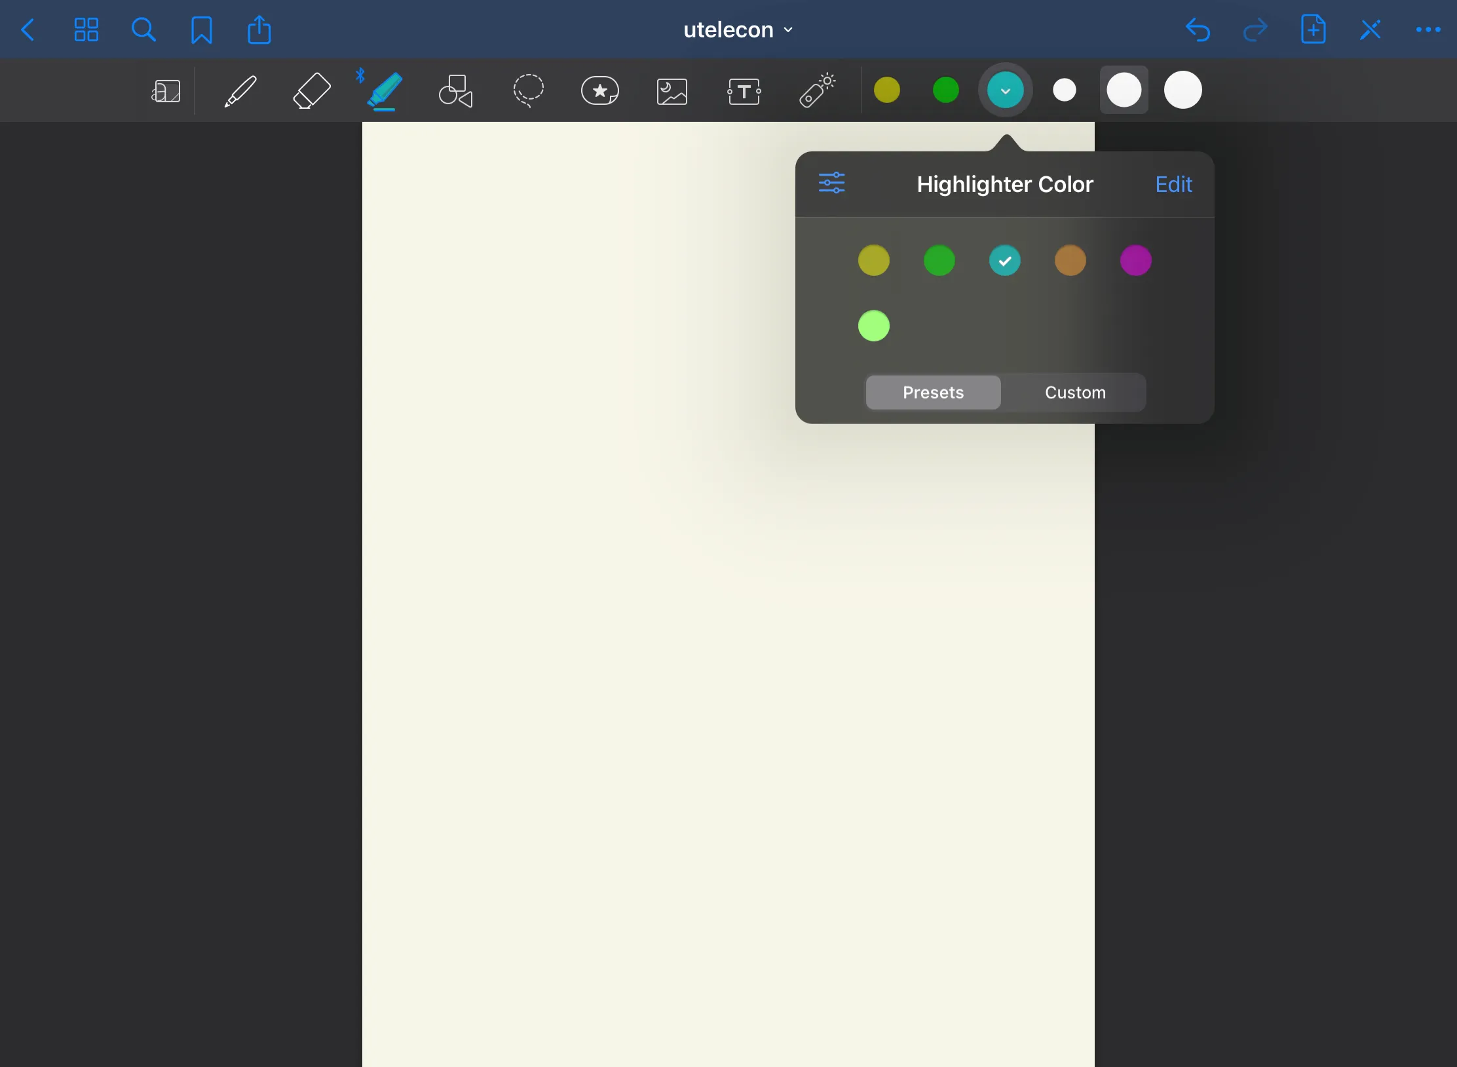The height and width of the screenshot is (1067, 1457).
Task: Select the Pen tool
Action: click(240, 90)
